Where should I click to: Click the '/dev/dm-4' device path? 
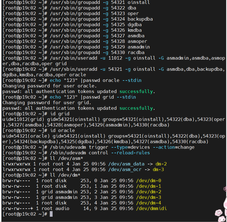[149, 203]
